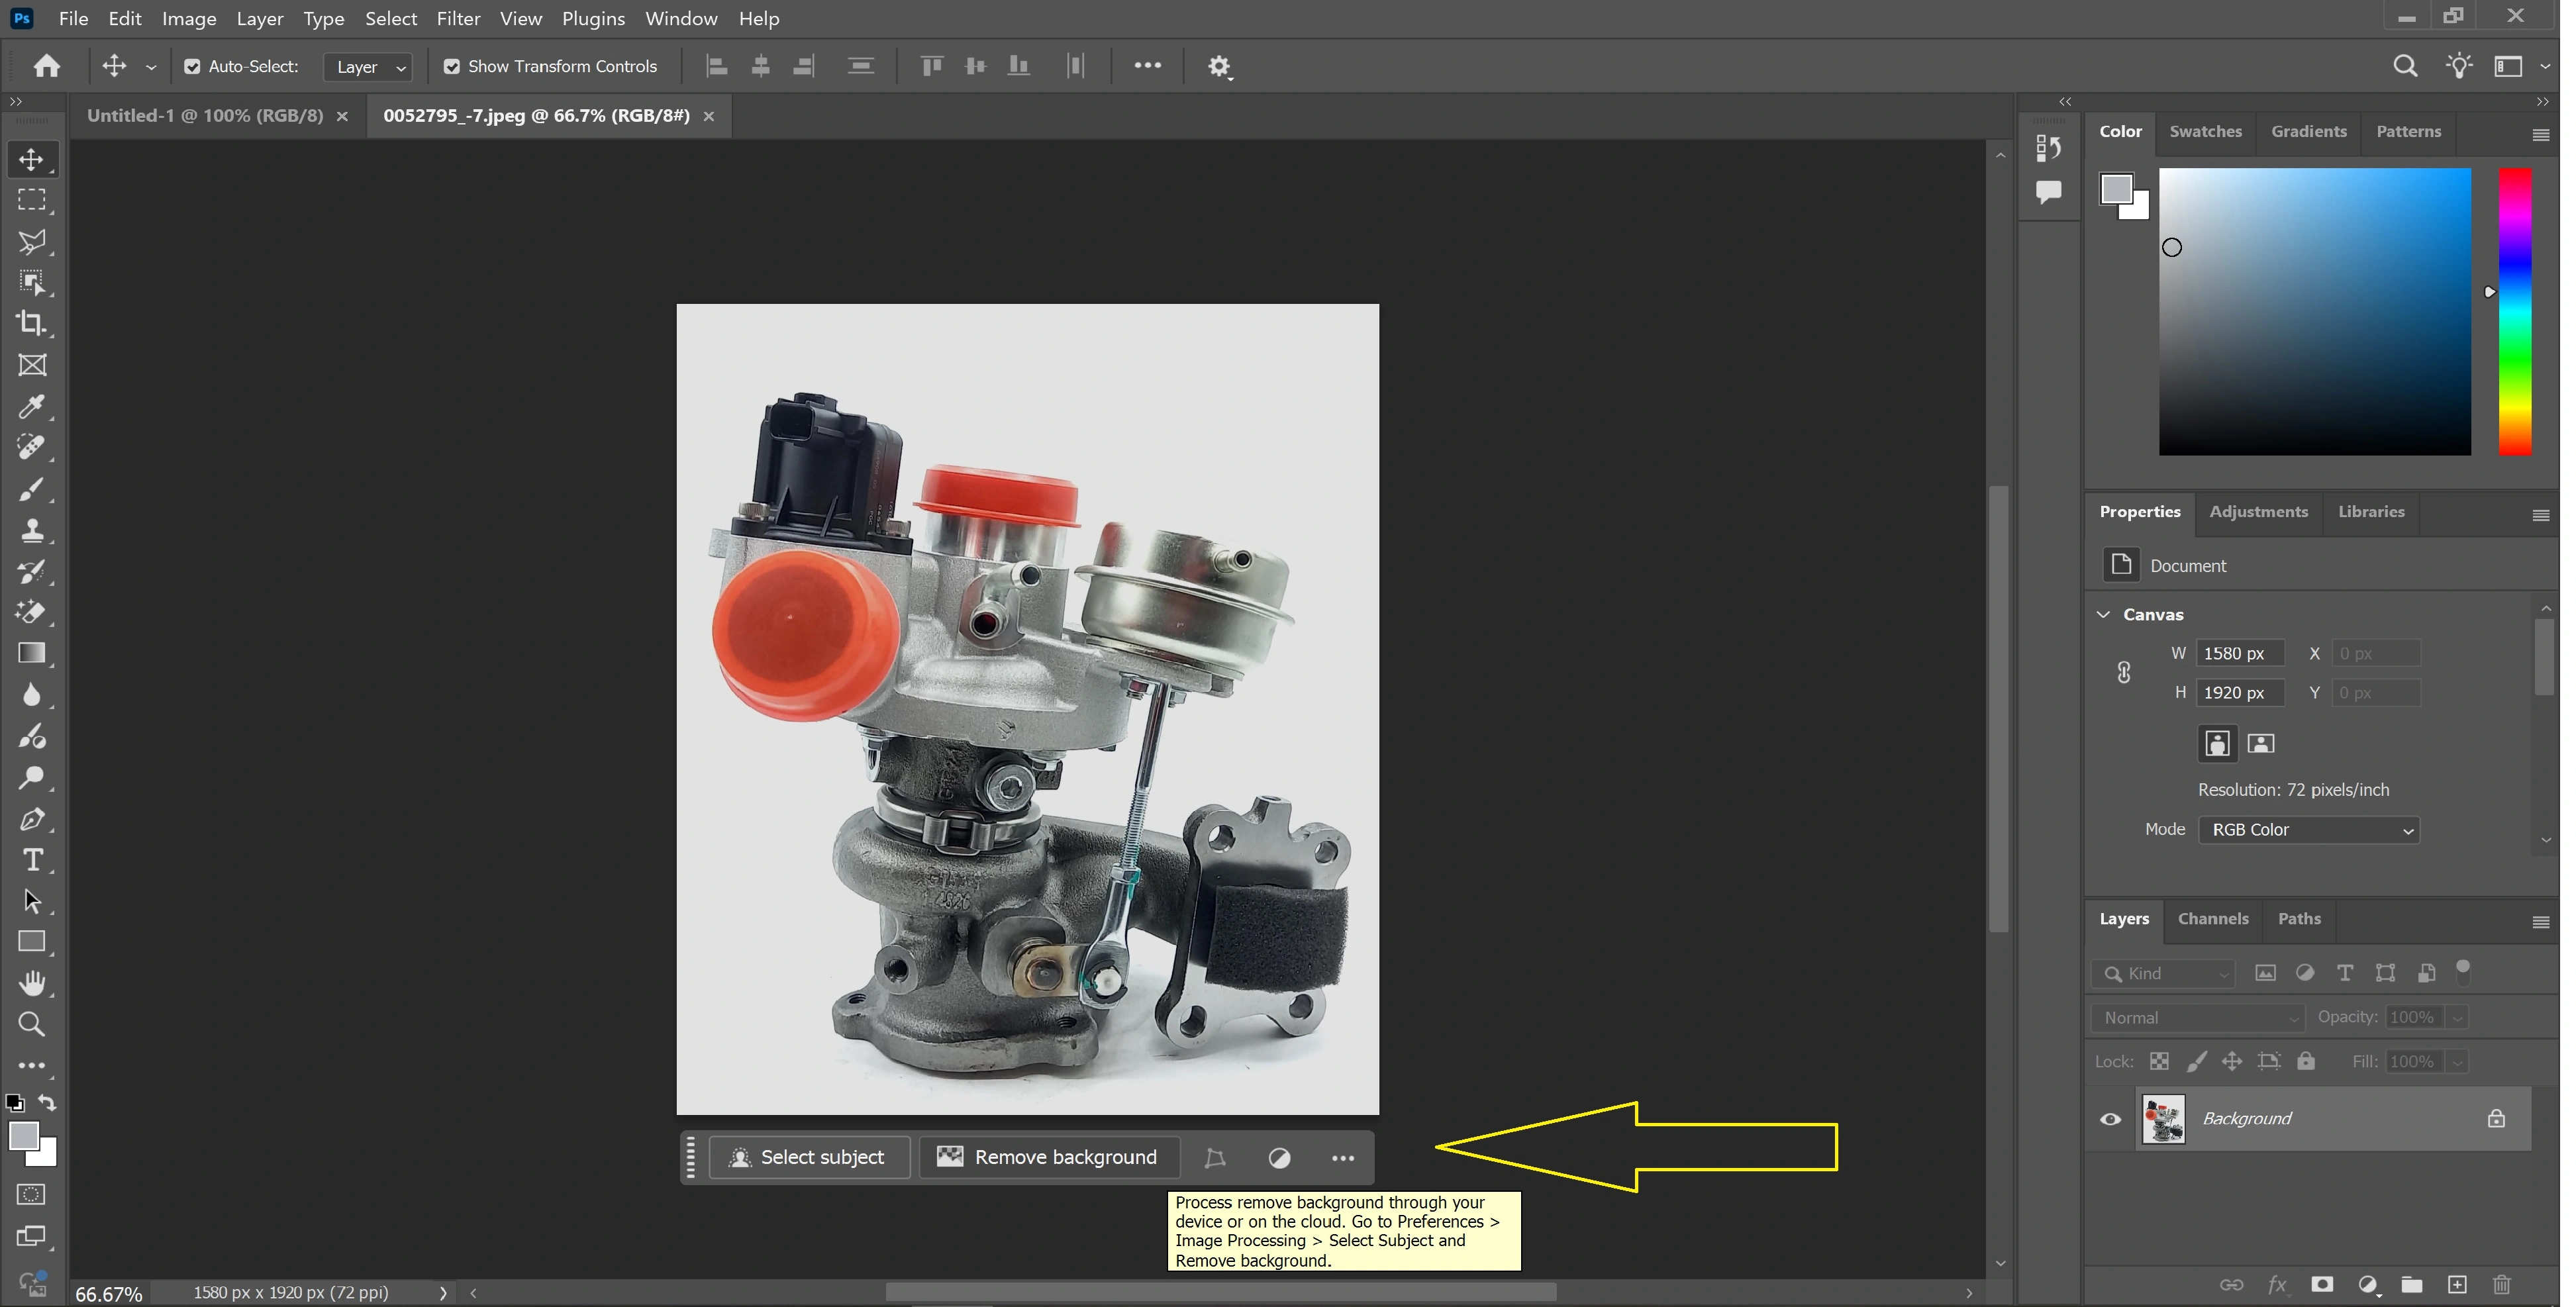Toggle Show Transform Controls checkbox
This screenshot has width=2576, height=1307.
point(452,67)
